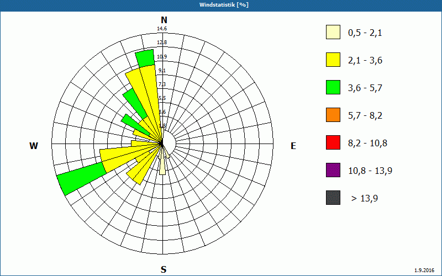Click the date 1.9.2016
Screen dimensions: 442x276
point(424,270)
